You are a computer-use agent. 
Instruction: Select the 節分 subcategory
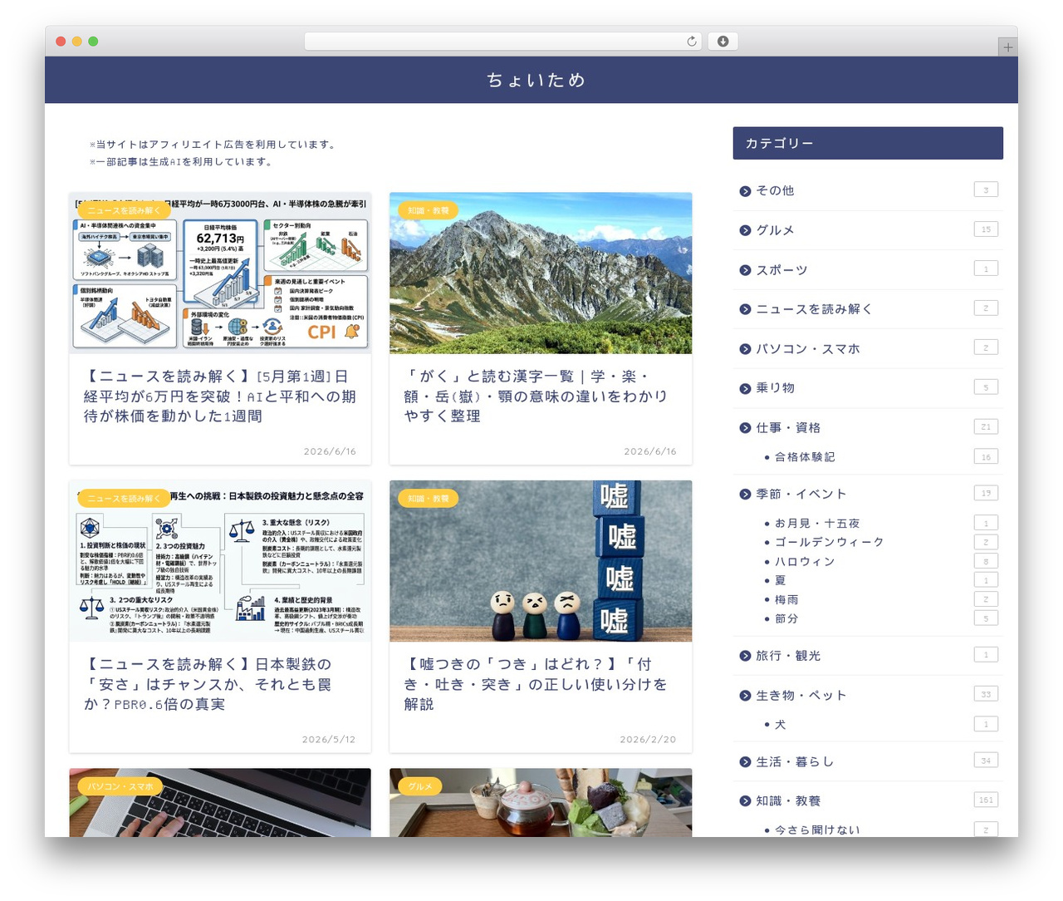[786, 618]
